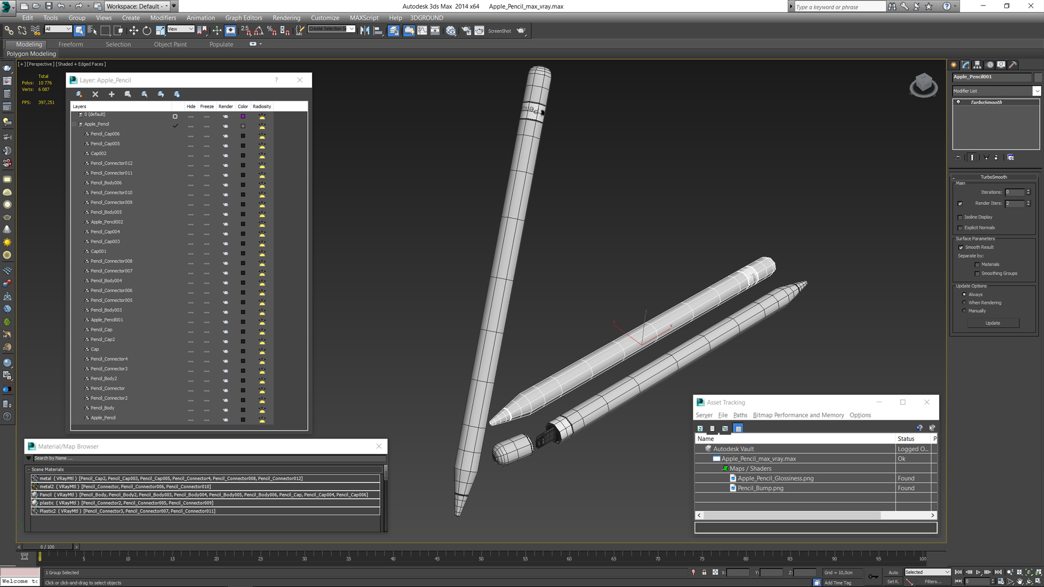Click Configure Modifier Sets icon
Image resolution: width=1044 pixels, height=587 pixels.
1011,158
